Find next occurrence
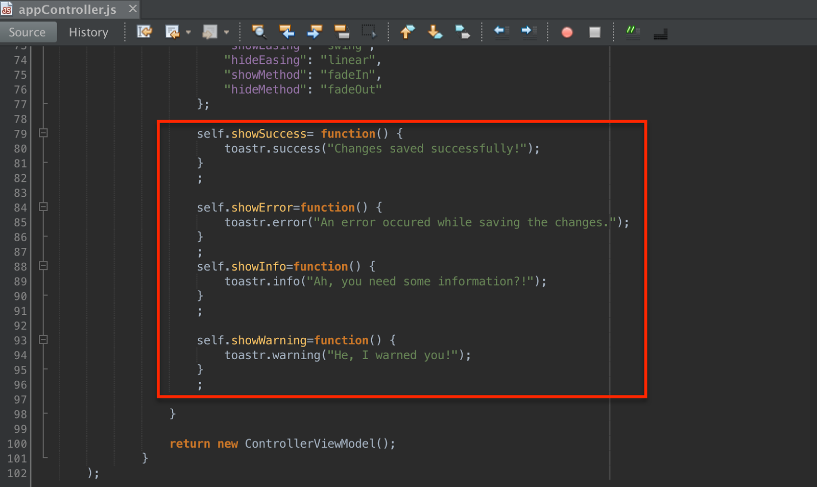 coord(314,32)
